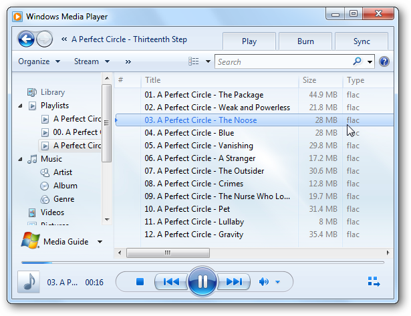
Task: Switch to Now Playing view
Action: point(374,282)
